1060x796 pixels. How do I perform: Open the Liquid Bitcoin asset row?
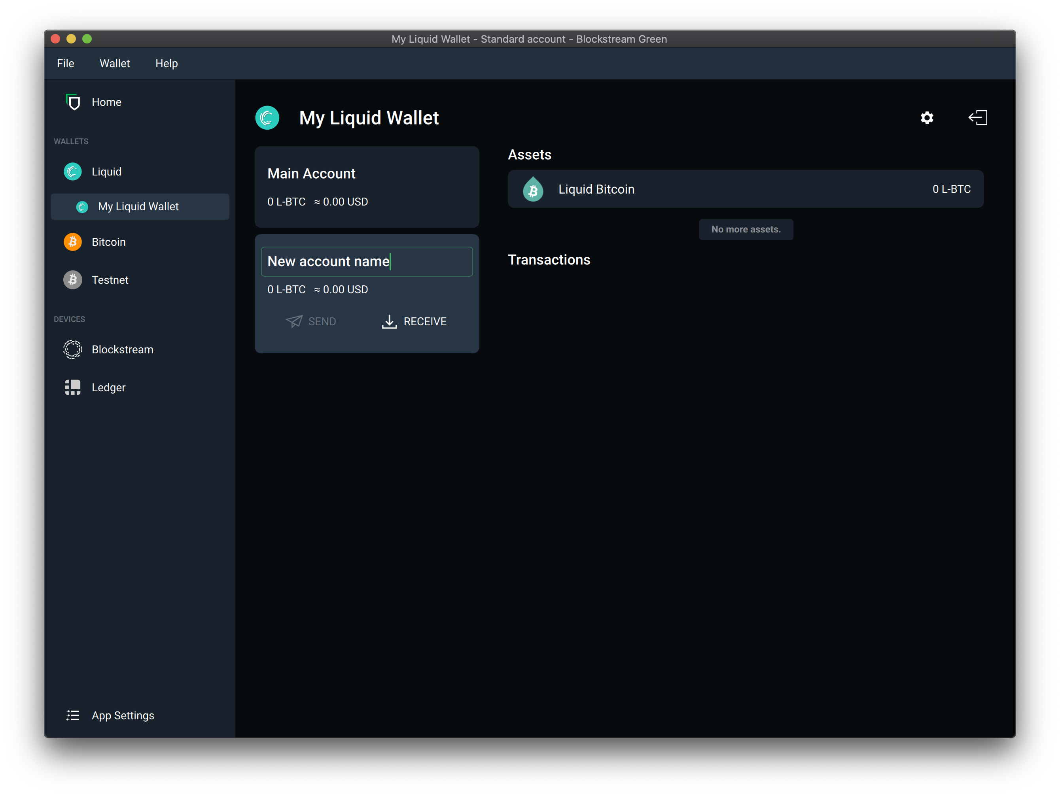point(746,189)
